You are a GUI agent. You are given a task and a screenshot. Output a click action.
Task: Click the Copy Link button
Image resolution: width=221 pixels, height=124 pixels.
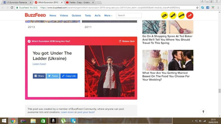[x=69, y=76]
